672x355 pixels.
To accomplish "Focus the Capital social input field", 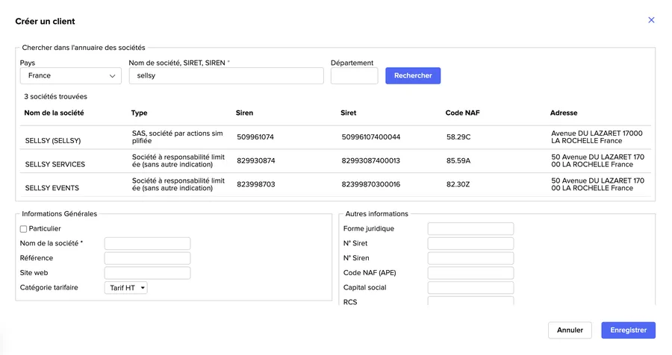I will [x=470, y=288].
